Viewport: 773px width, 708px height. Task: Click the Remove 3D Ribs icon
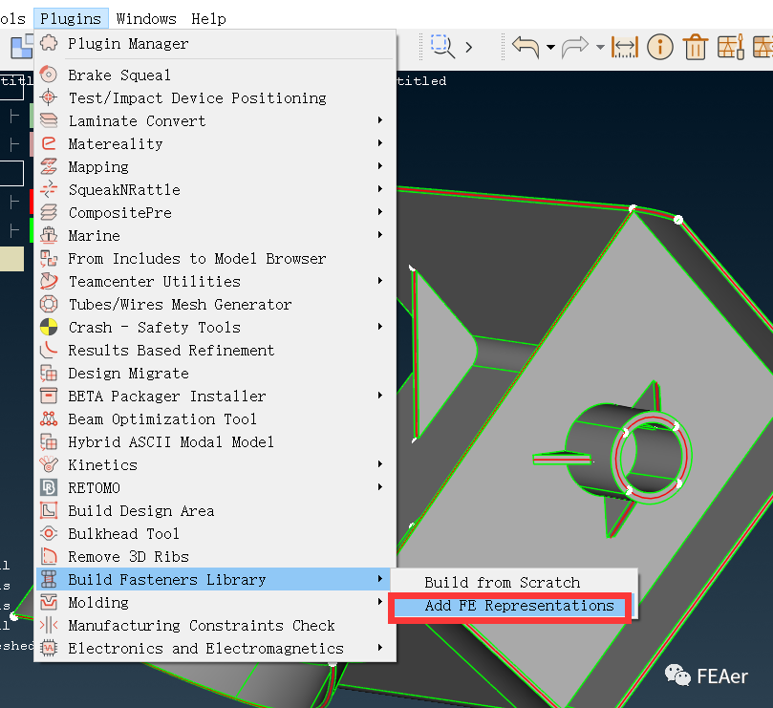click(49, 556)
